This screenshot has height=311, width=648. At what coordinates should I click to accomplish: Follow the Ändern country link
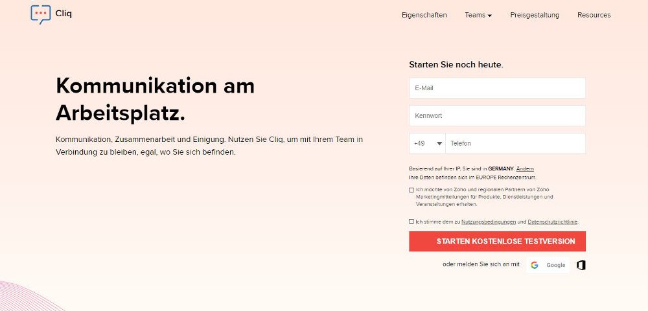pos(525,168)
